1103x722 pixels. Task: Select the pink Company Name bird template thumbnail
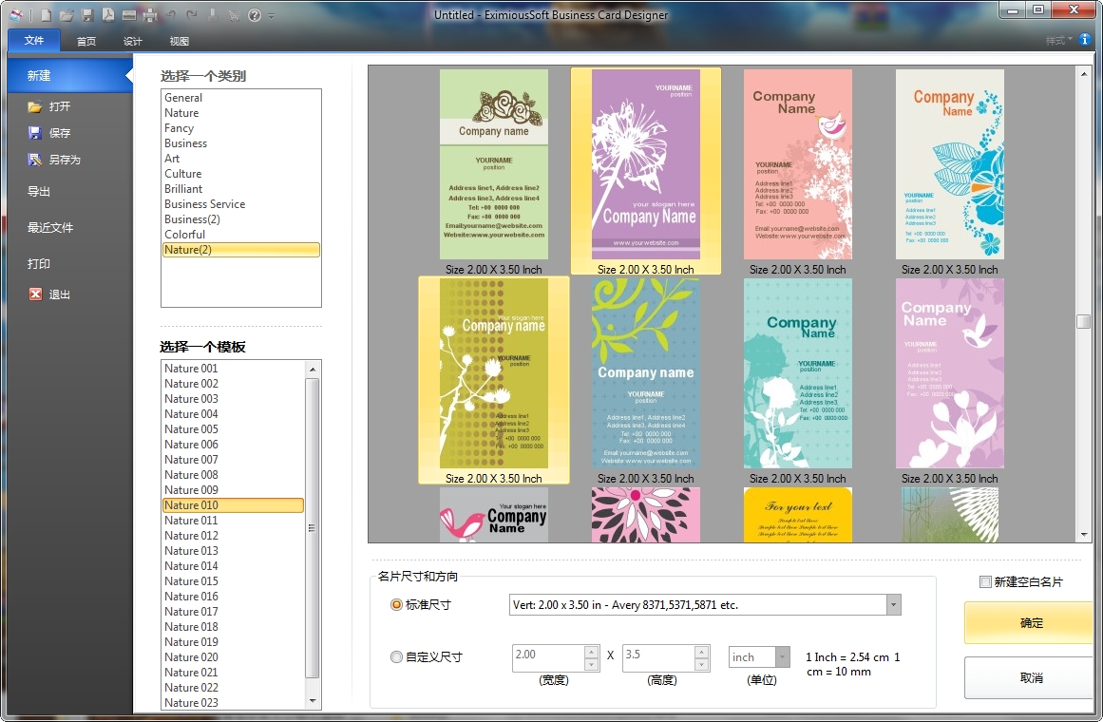(797, 164)
